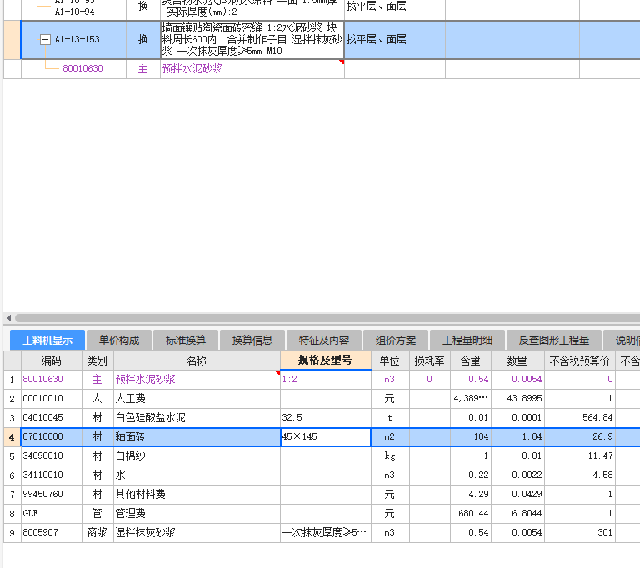Click the 32.5 specification cell

325,417
